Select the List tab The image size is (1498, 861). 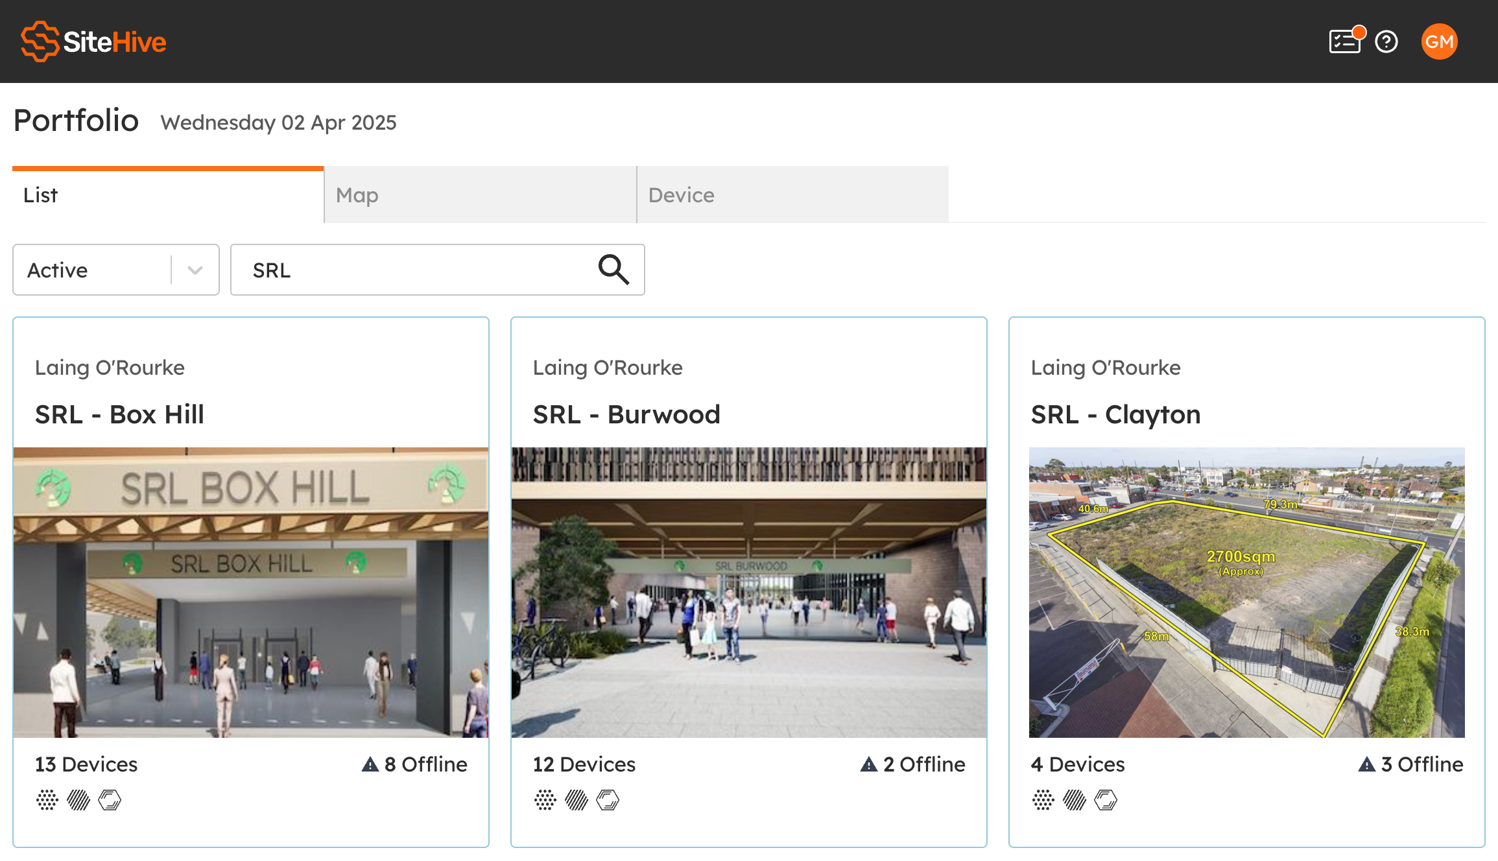coord(167,195)
